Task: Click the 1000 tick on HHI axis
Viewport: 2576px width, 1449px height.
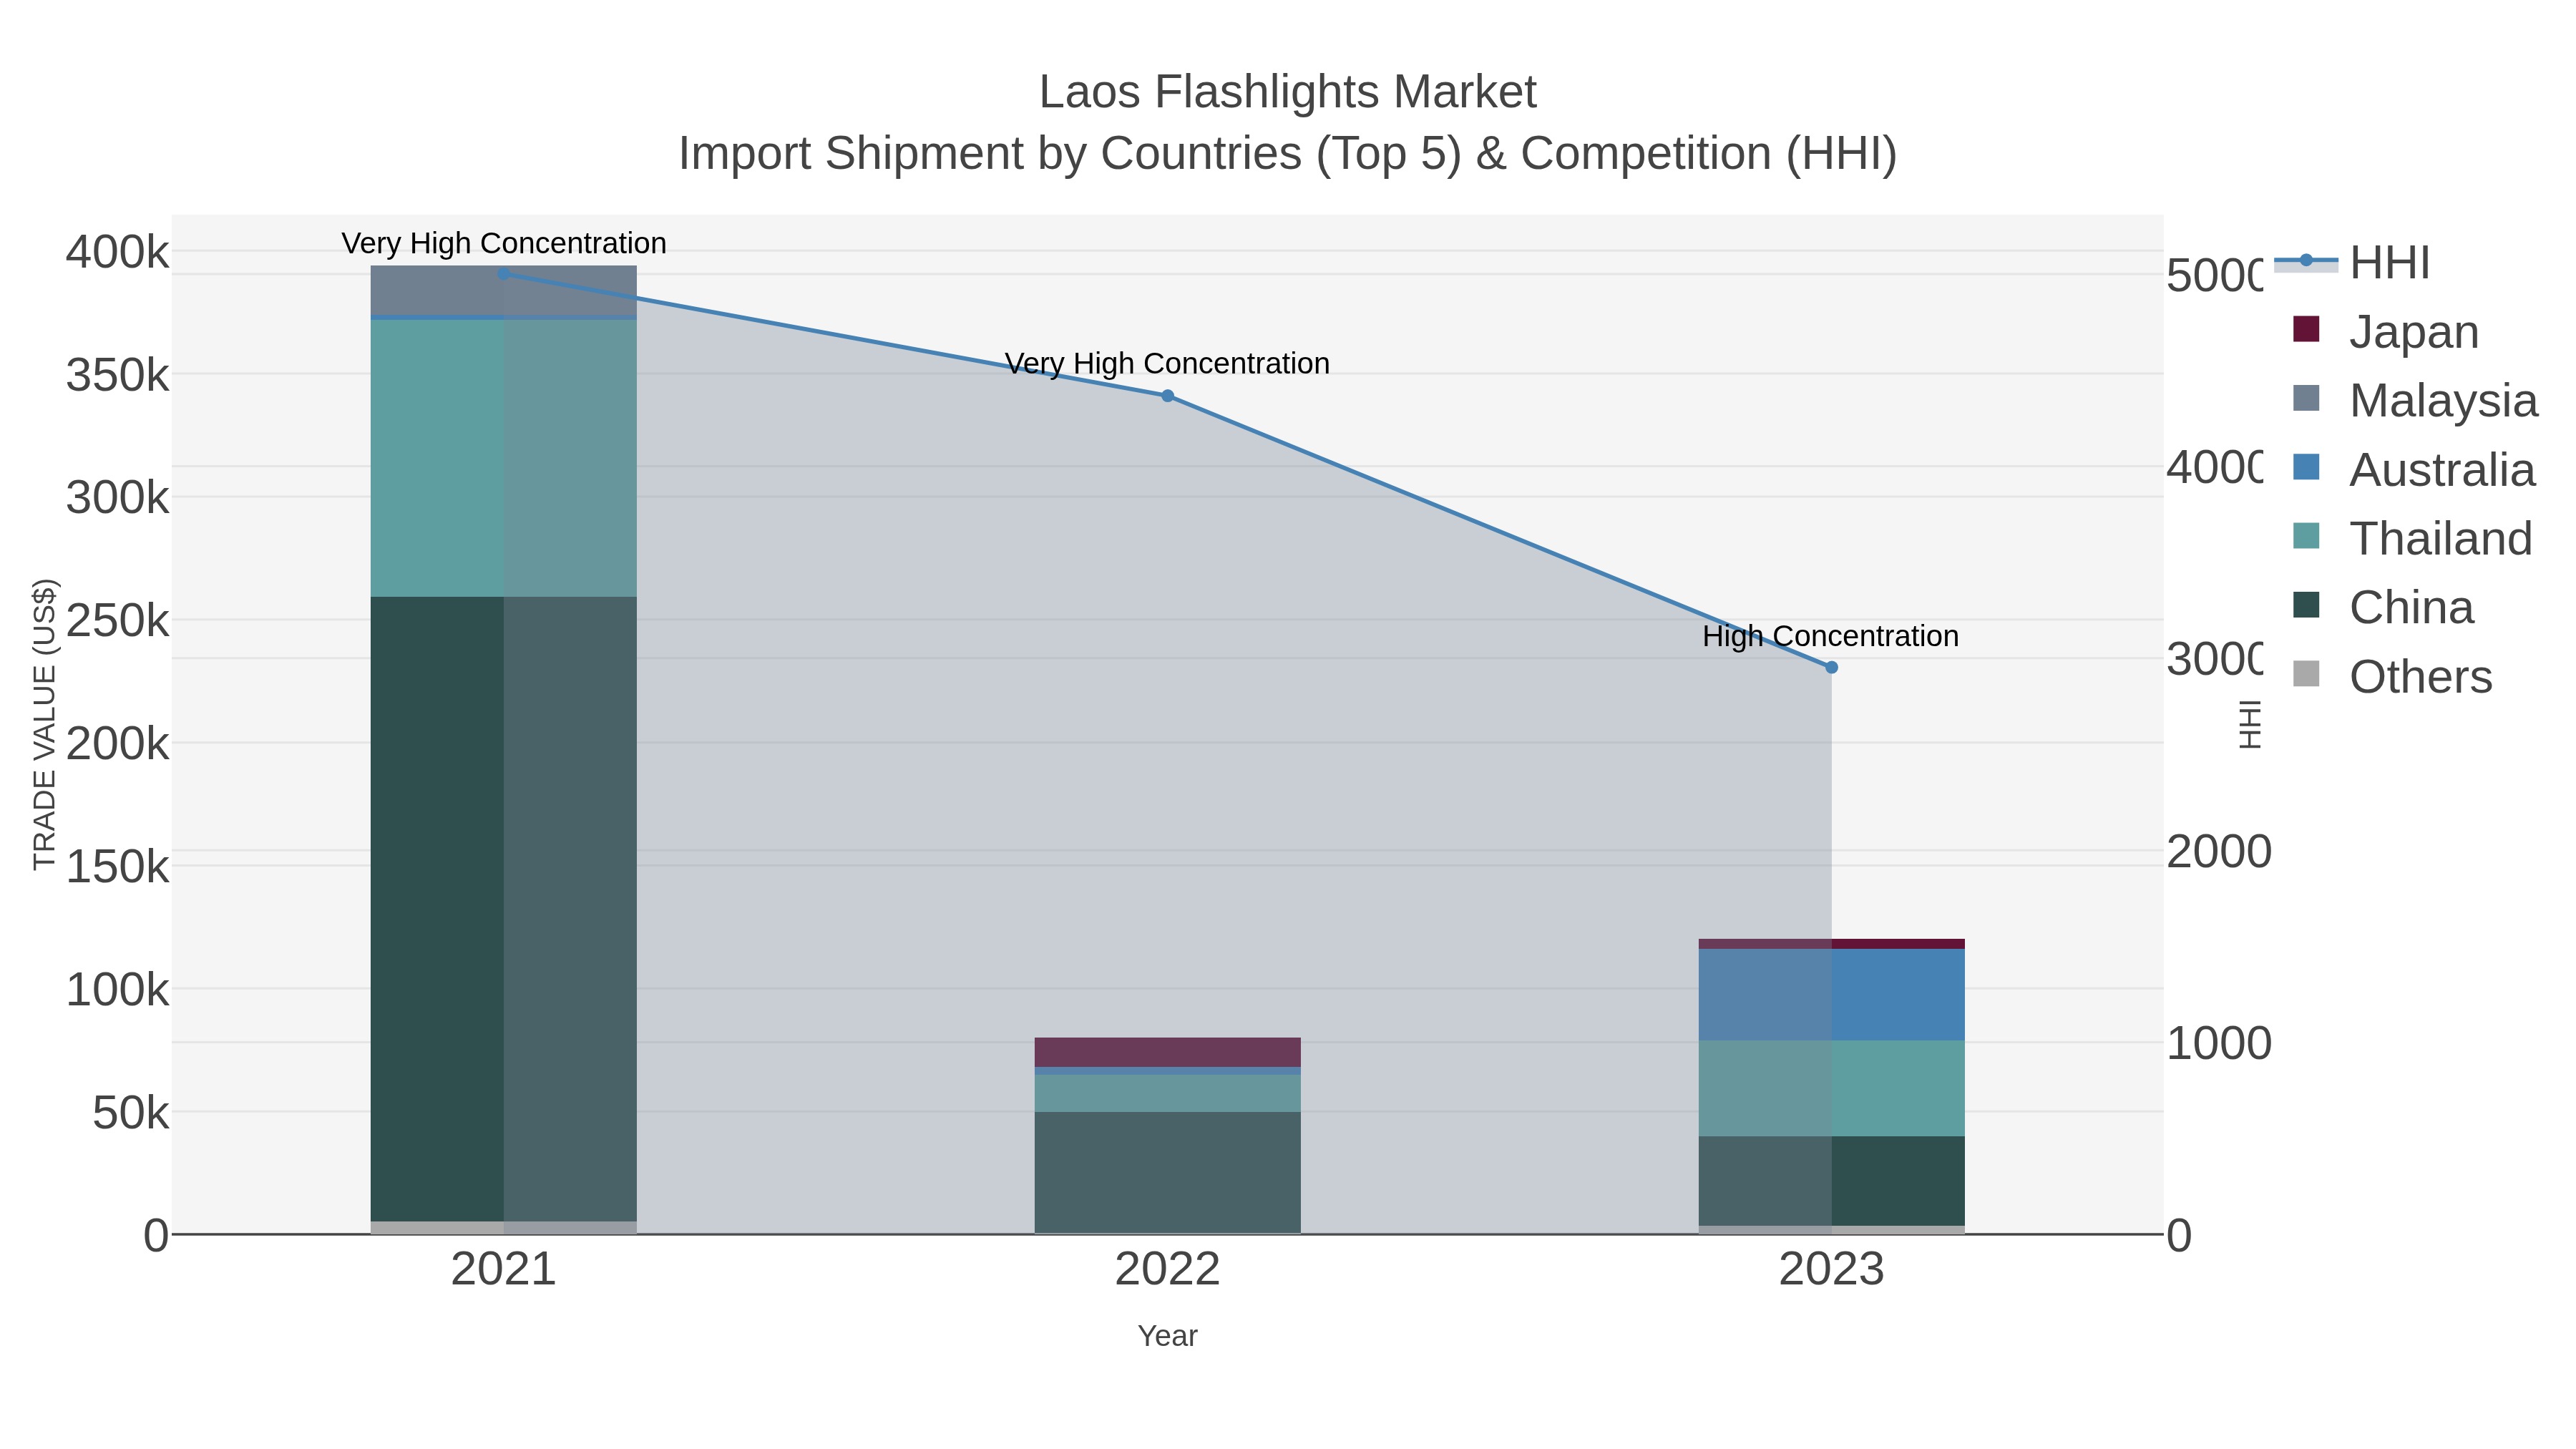Action: point(2219,1043)
